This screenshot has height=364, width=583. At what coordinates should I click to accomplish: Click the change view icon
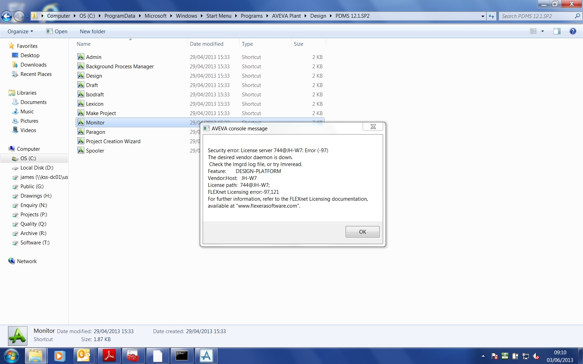click(x=533, y=31)
